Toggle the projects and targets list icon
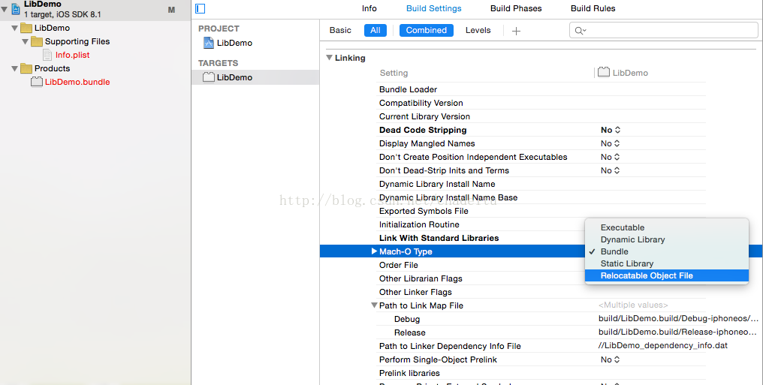The image size is (763, 385). (200, 8)
